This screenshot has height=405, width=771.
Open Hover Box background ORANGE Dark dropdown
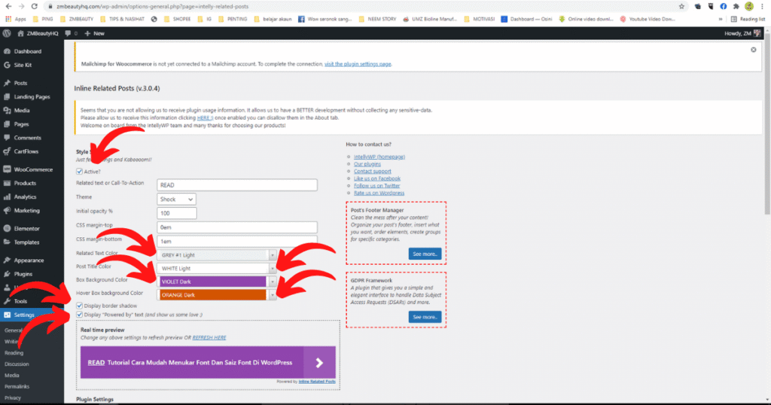(x=216, y=295)
